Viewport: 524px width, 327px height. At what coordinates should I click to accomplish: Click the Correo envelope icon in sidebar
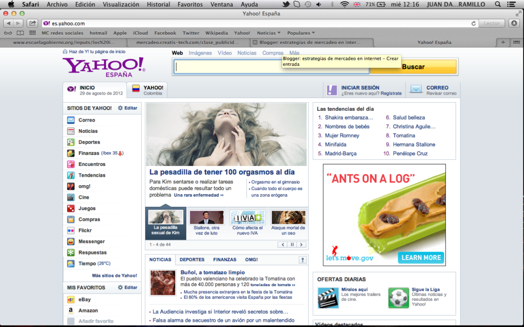point(71,120)
